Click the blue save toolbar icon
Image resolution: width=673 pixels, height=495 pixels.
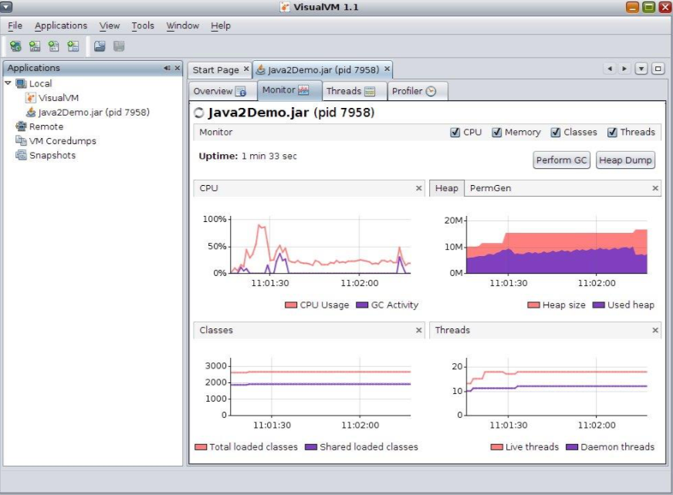click(100, 46)
